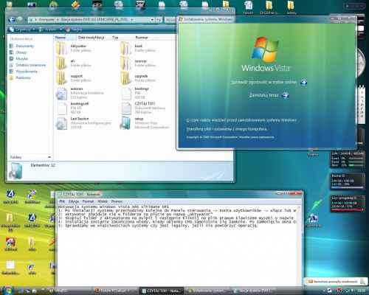The height and width of the screenshot is (295, 369).
Task: Expand the Komputer breadcrumb arrow
Action: [58, 19]
